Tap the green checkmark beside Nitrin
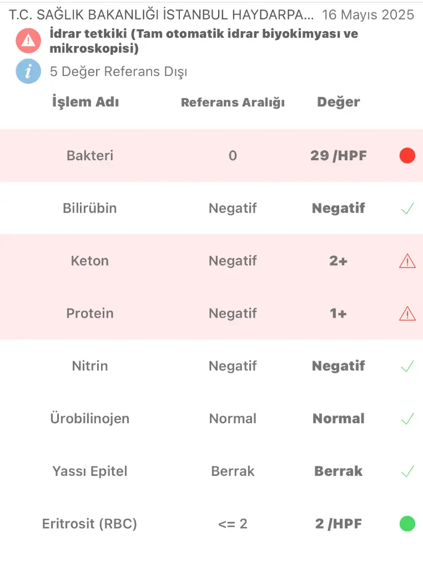 click(407, 366)
